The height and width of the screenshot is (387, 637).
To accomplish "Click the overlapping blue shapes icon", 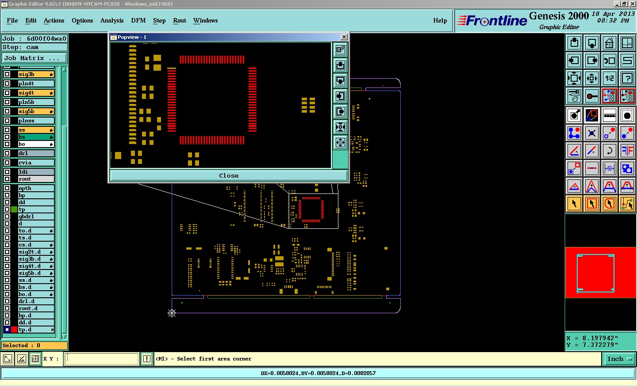I will coord(627,168).
